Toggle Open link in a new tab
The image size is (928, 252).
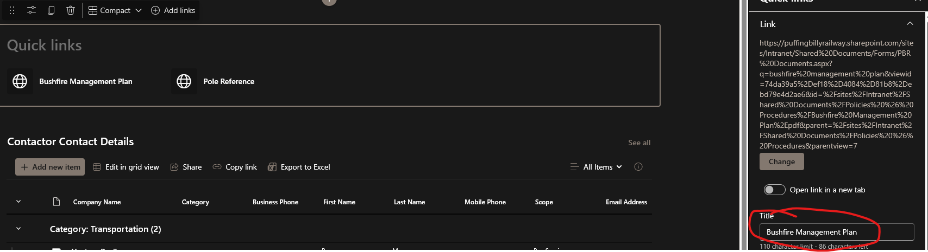[x=774, y=190]
